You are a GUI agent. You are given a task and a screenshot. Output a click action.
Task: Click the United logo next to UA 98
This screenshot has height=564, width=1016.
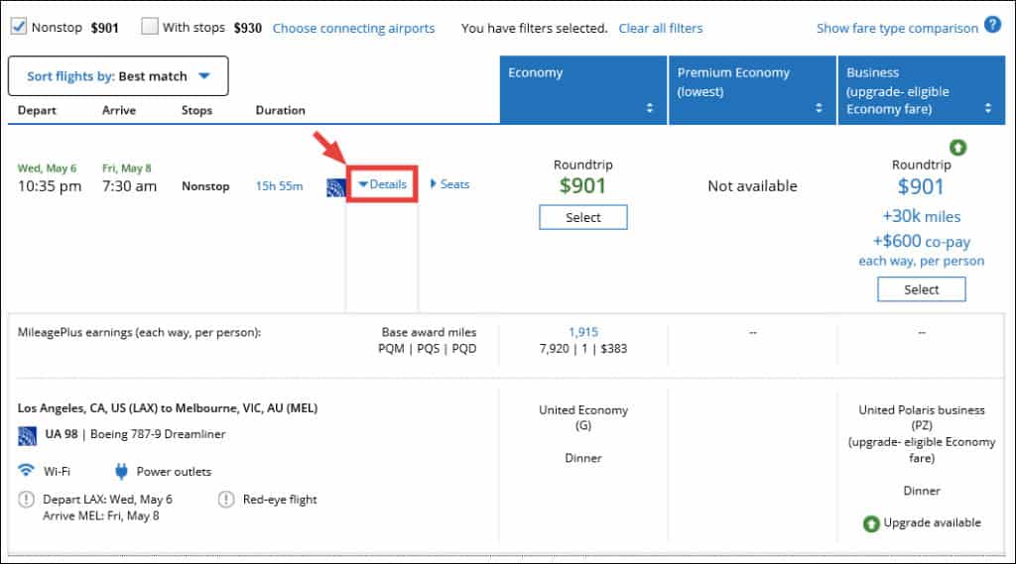coord(27,436)
